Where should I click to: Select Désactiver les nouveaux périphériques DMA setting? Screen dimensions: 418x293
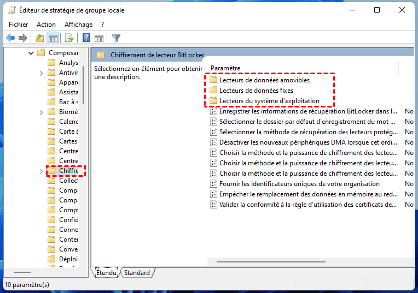[304, 142]
